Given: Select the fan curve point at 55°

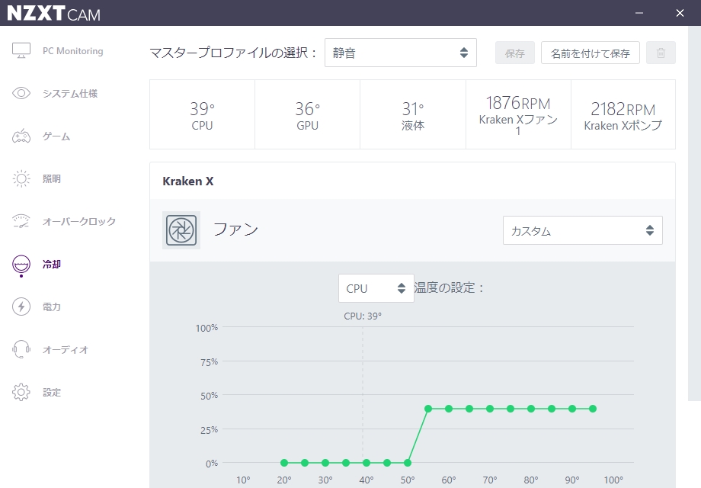Looking at the screenshot, I should tap(428, 409).
